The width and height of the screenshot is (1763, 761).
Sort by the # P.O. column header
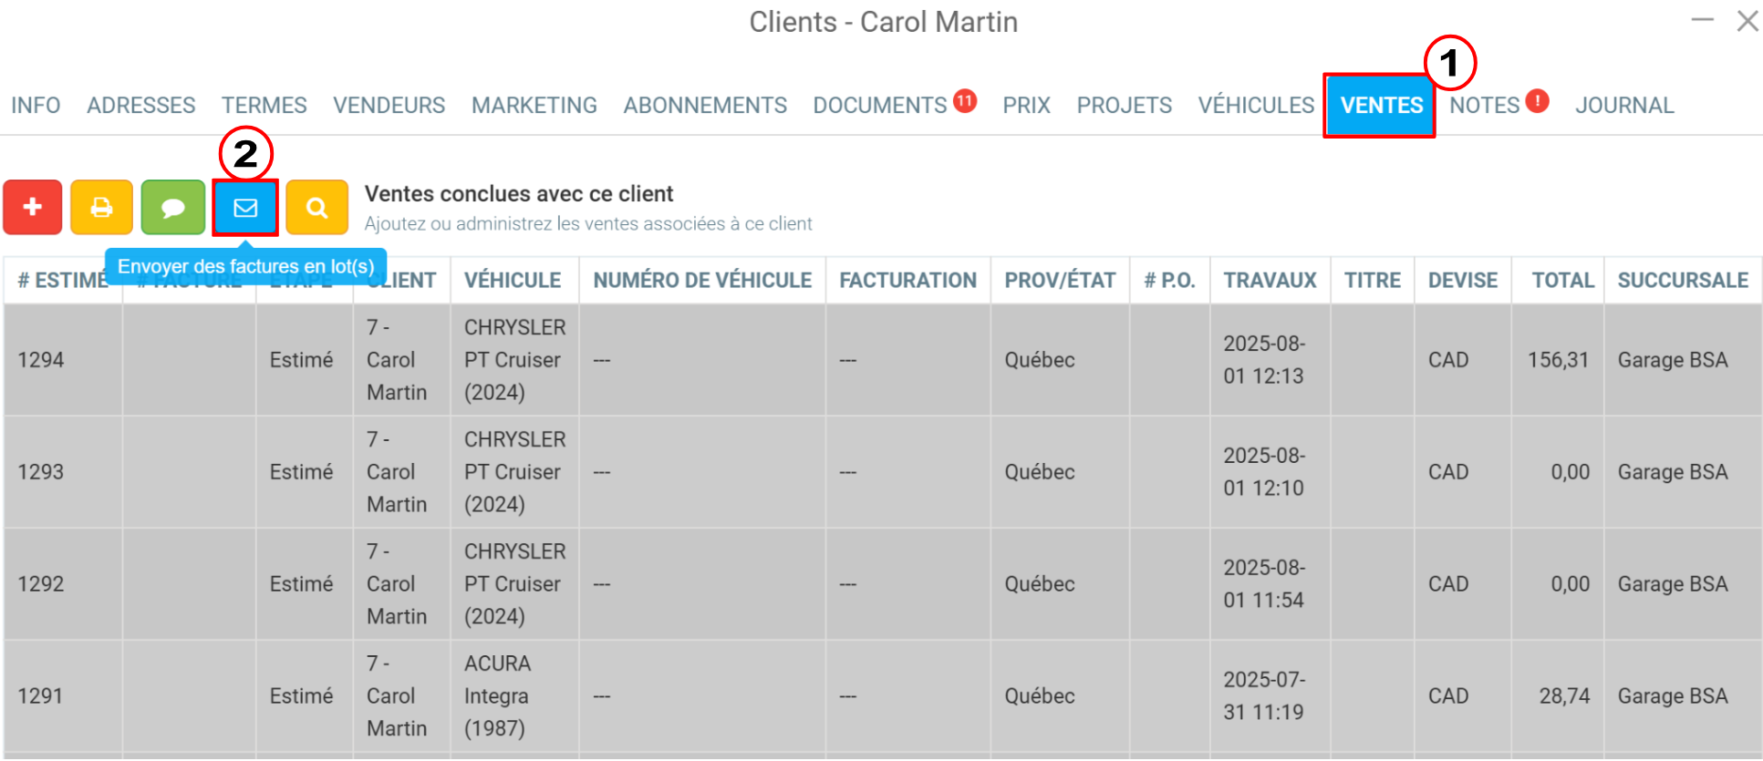click(x=1170, y=281)
